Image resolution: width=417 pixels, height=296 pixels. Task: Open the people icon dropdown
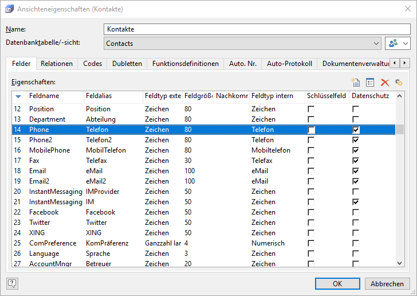tap(399, 44)
